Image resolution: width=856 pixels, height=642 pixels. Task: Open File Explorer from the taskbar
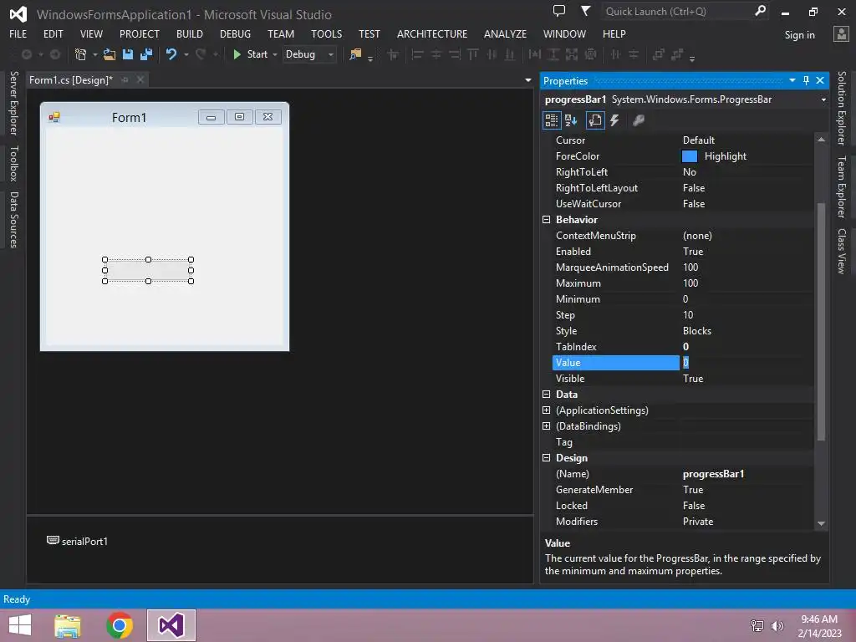click(x=68, y=625)
